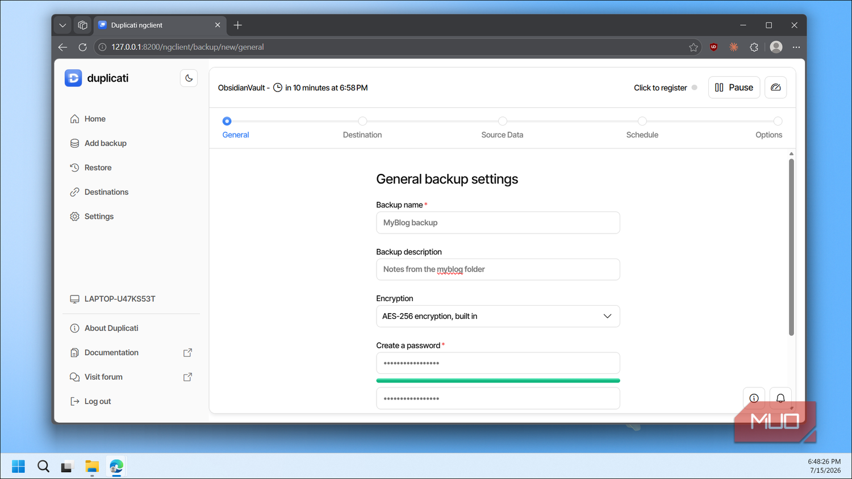852x479 pixels.
Task: Open a new browser tab
Action: click(237, 25)
